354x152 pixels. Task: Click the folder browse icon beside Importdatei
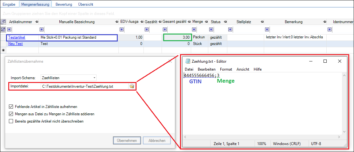point(131,86)
